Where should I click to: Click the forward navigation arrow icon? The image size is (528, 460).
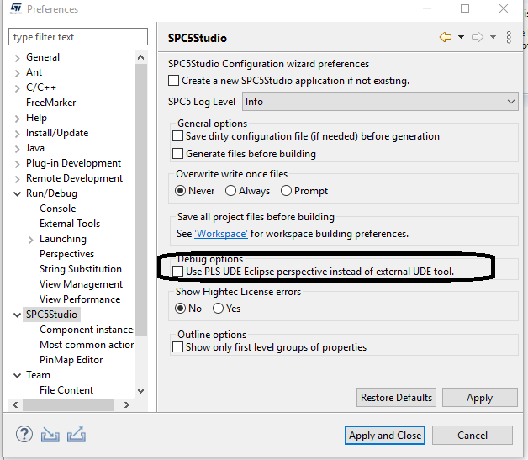click(478, 37)
